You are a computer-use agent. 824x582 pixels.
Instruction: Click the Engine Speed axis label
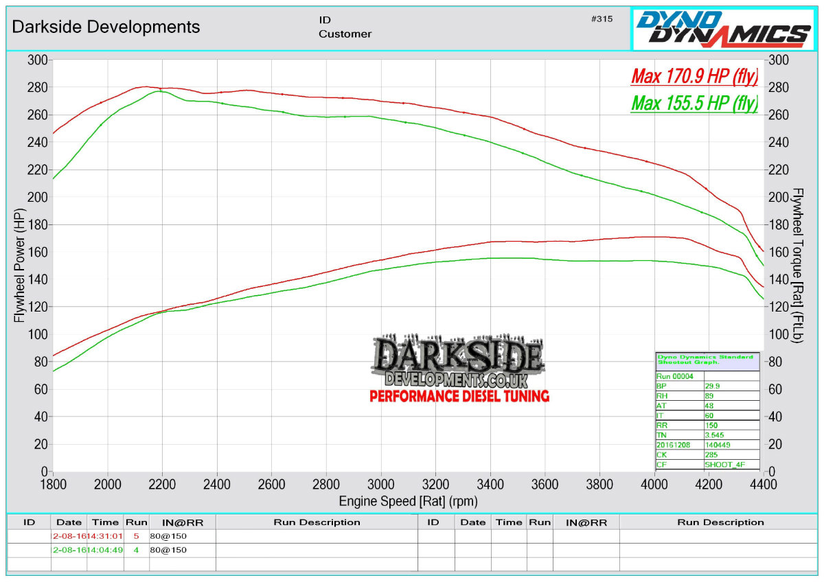click(408, 501)
